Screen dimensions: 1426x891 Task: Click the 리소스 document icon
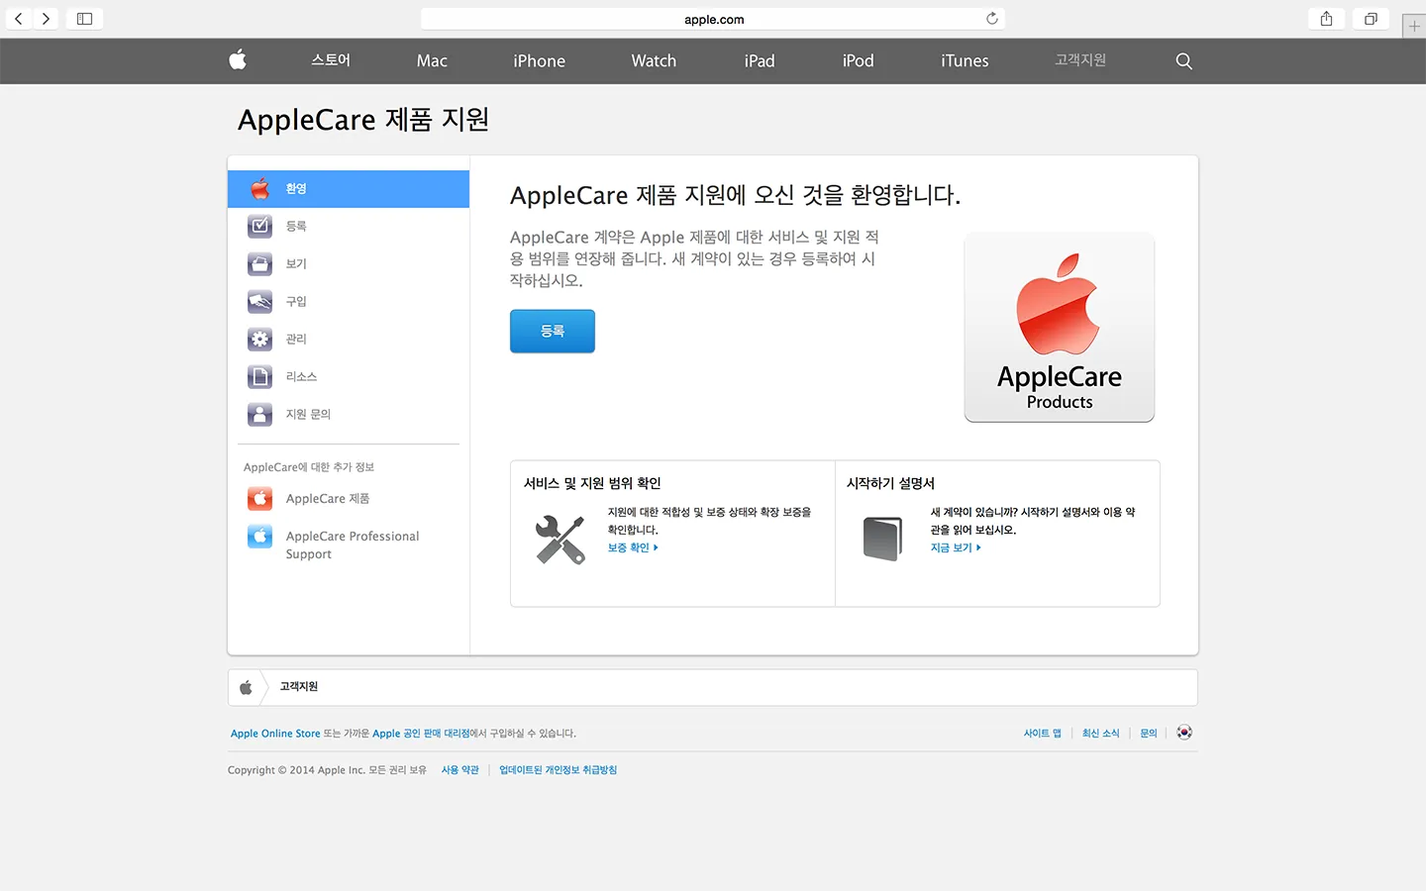[258, 376]
